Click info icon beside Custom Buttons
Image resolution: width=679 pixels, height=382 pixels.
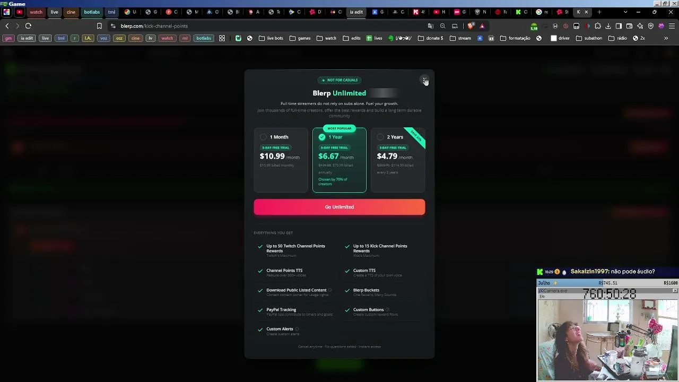pyautogui.click(x=387, y=309)
